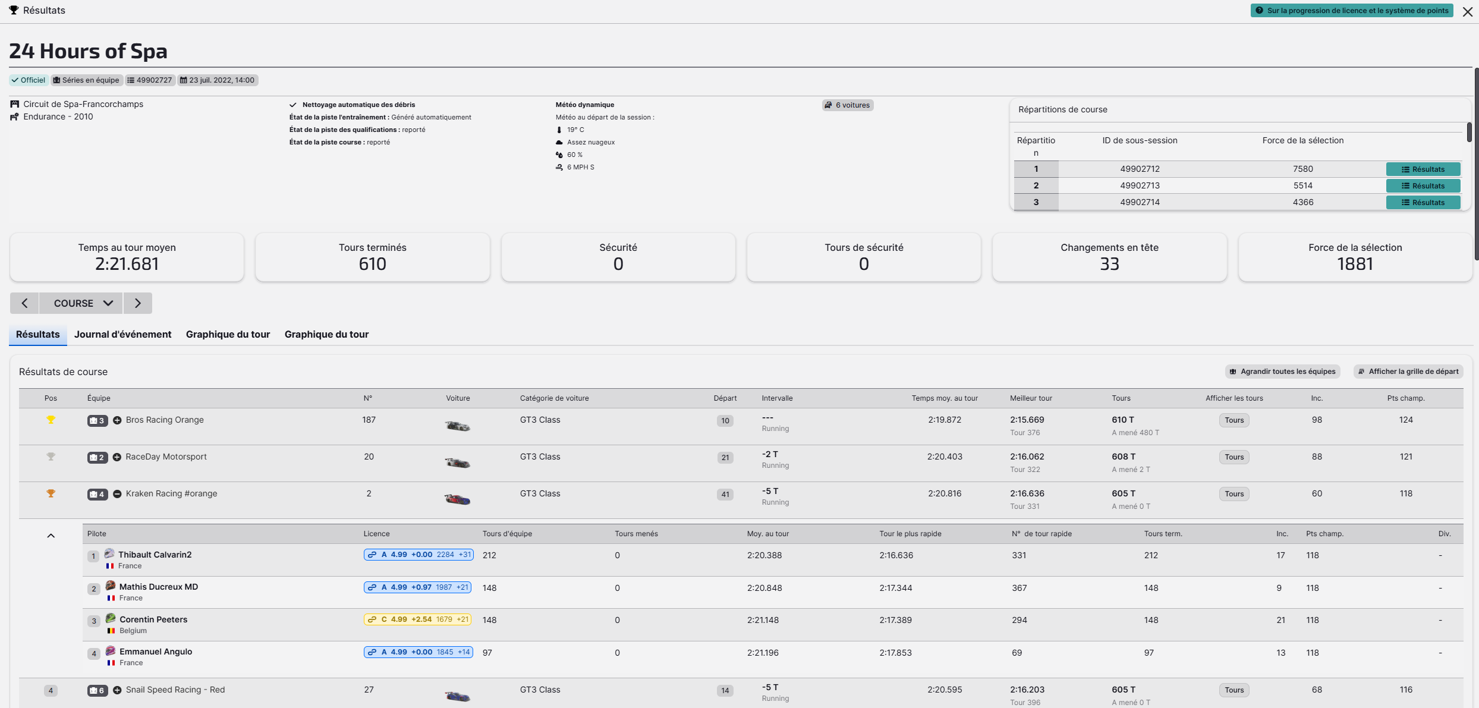Click Agrandir toutes les équipes button
The image size is (1479, 708).
1282,372
